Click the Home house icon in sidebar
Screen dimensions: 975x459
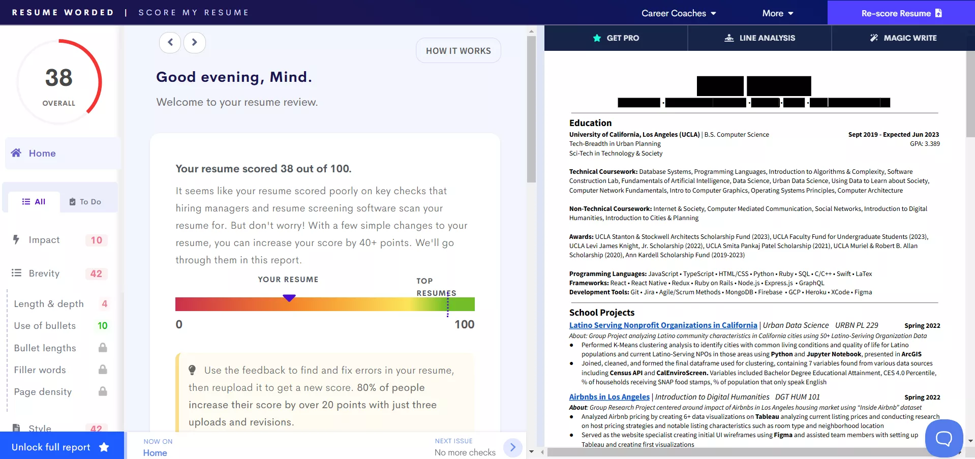(x=16, y=153)
